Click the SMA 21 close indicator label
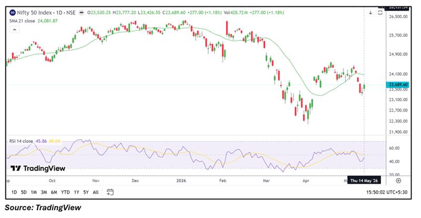The image size is (421, 218). pyautogui.click(x=22, y=21)
